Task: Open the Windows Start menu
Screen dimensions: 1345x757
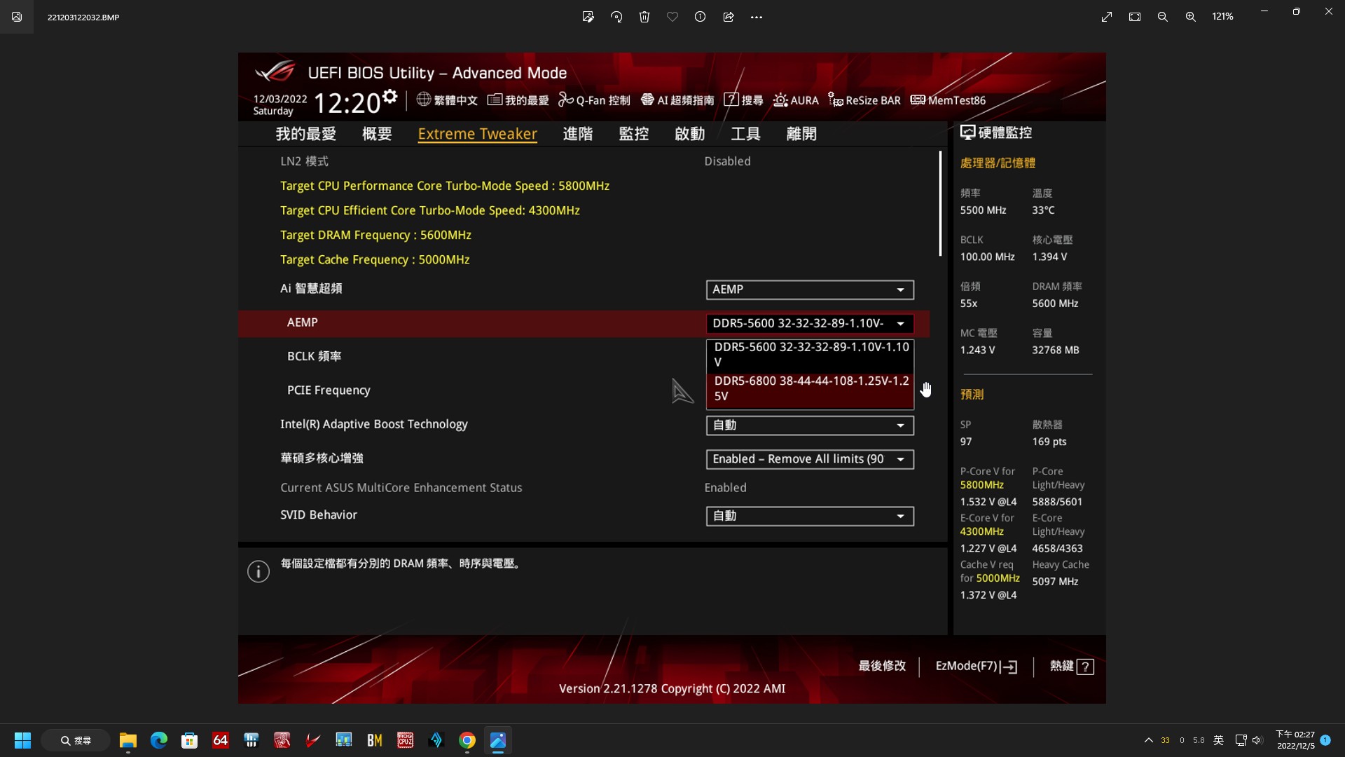Action: pyautogui.click(x=22, y=740)
